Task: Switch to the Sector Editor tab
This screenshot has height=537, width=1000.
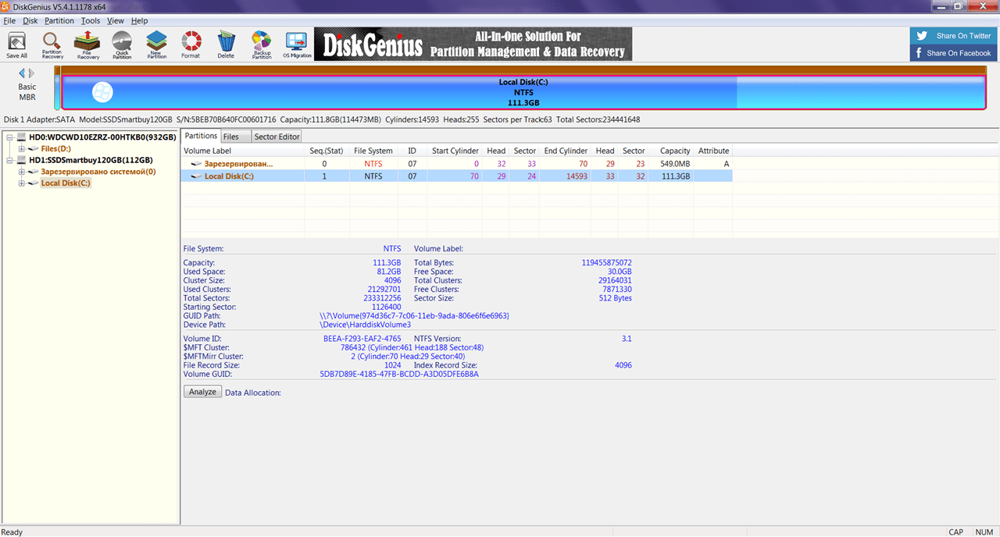Action: (x=277, y=137)
